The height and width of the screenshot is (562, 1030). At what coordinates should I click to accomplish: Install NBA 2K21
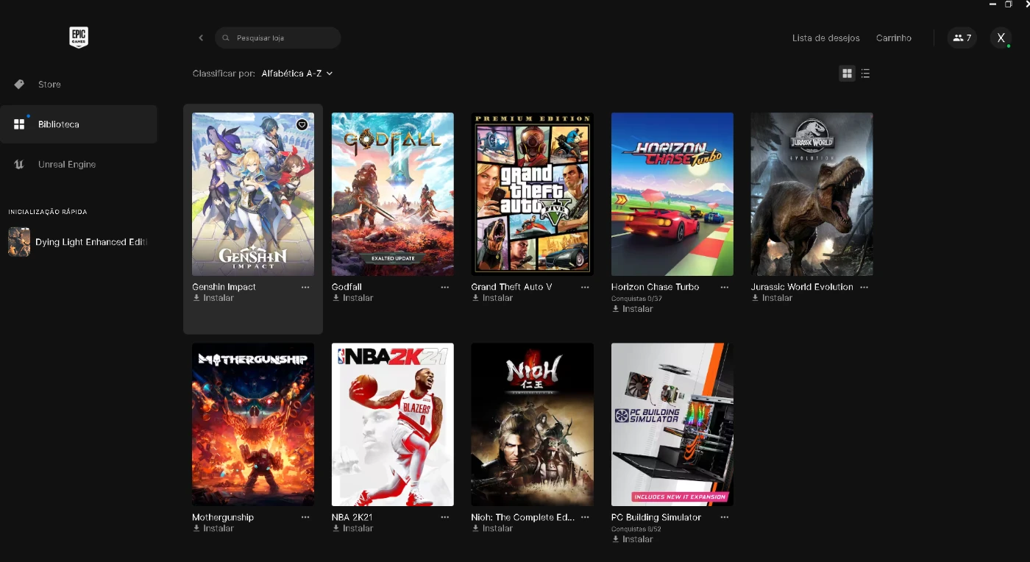pos(353,528)
